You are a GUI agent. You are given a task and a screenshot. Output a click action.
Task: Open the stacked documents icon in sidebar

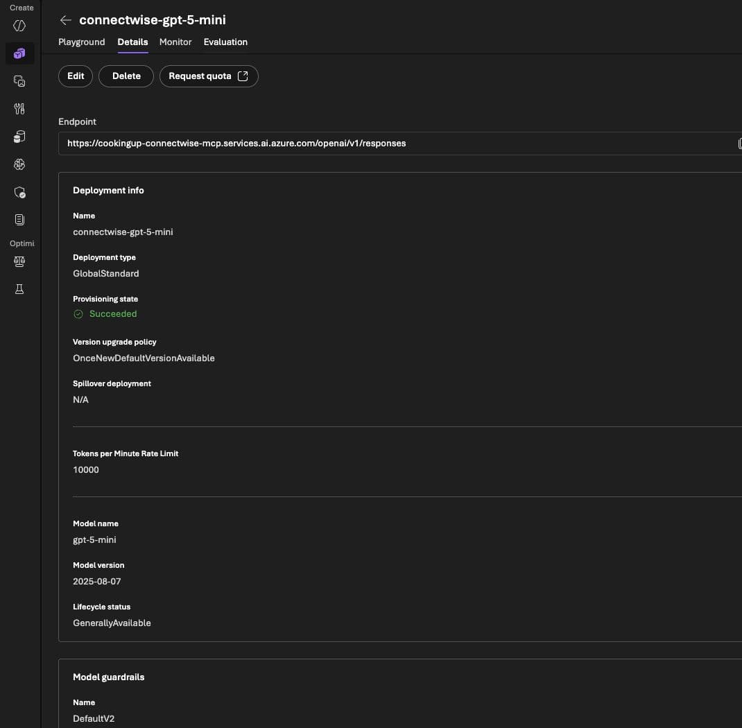point(19,220)
